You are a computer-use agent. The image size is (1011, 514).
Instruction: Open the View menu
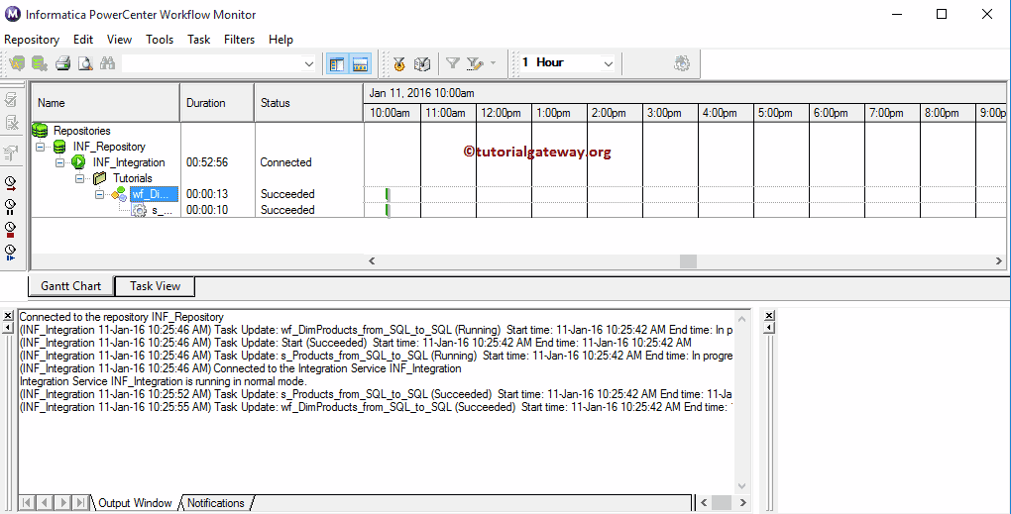click(x=119, y=40)
